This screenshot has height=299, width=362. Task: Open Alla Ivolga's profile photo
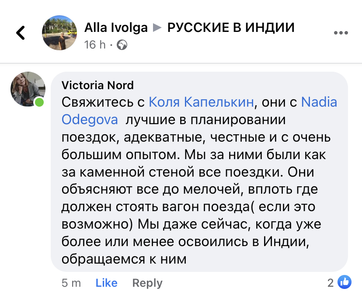60,33
